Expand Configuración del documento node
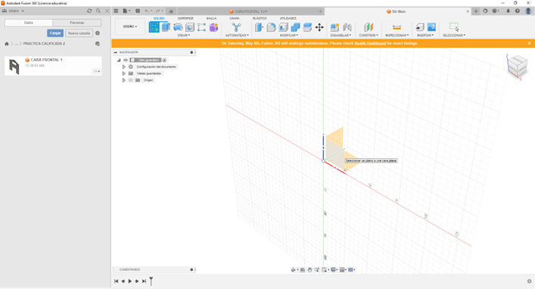The height and width of the screenshot is (289, 535). (x=124, y=67)
